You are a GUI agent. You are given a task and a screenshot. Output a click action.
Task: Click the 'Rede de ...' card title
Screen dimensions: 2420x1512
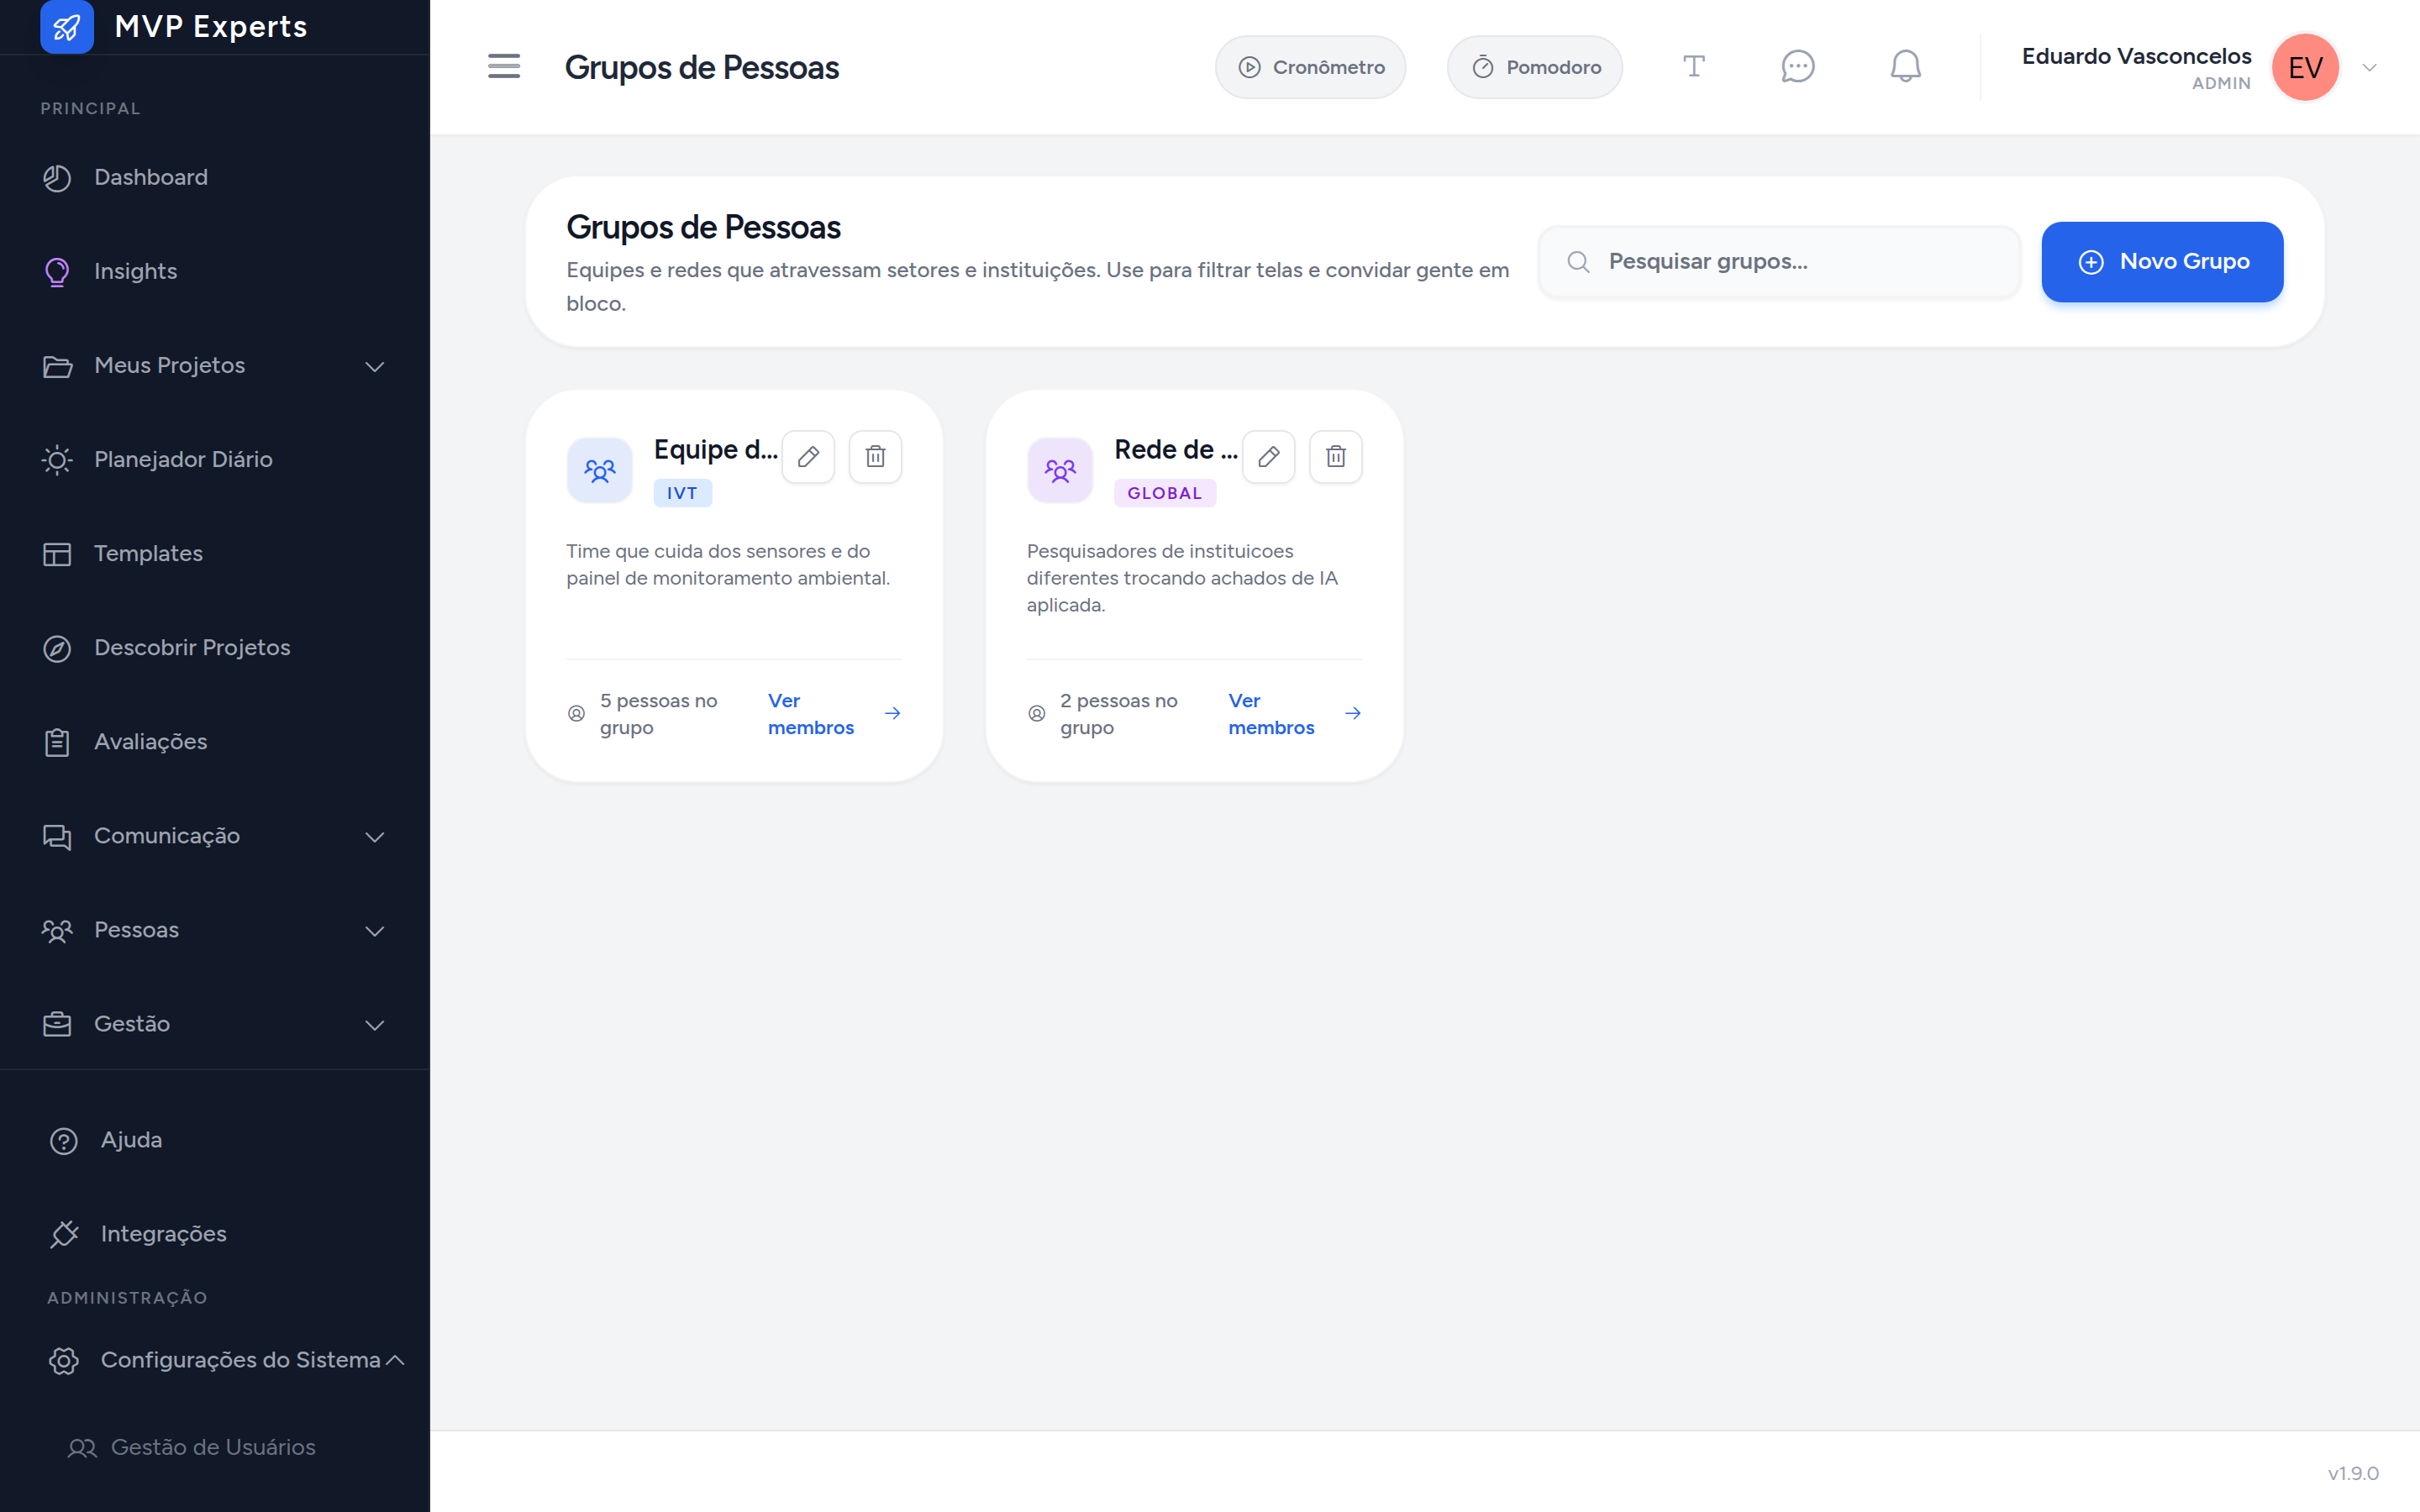click(x=1176, y=450)
